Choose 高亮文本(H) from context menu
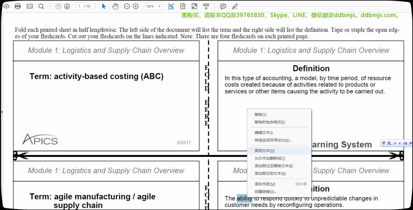The width and height of the screenshot is (413, 210). [264, 151]
